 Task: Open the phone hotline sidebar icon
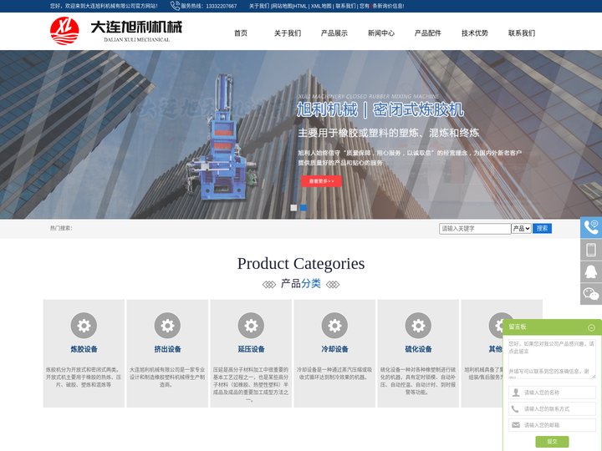click(x=591, y=227)
